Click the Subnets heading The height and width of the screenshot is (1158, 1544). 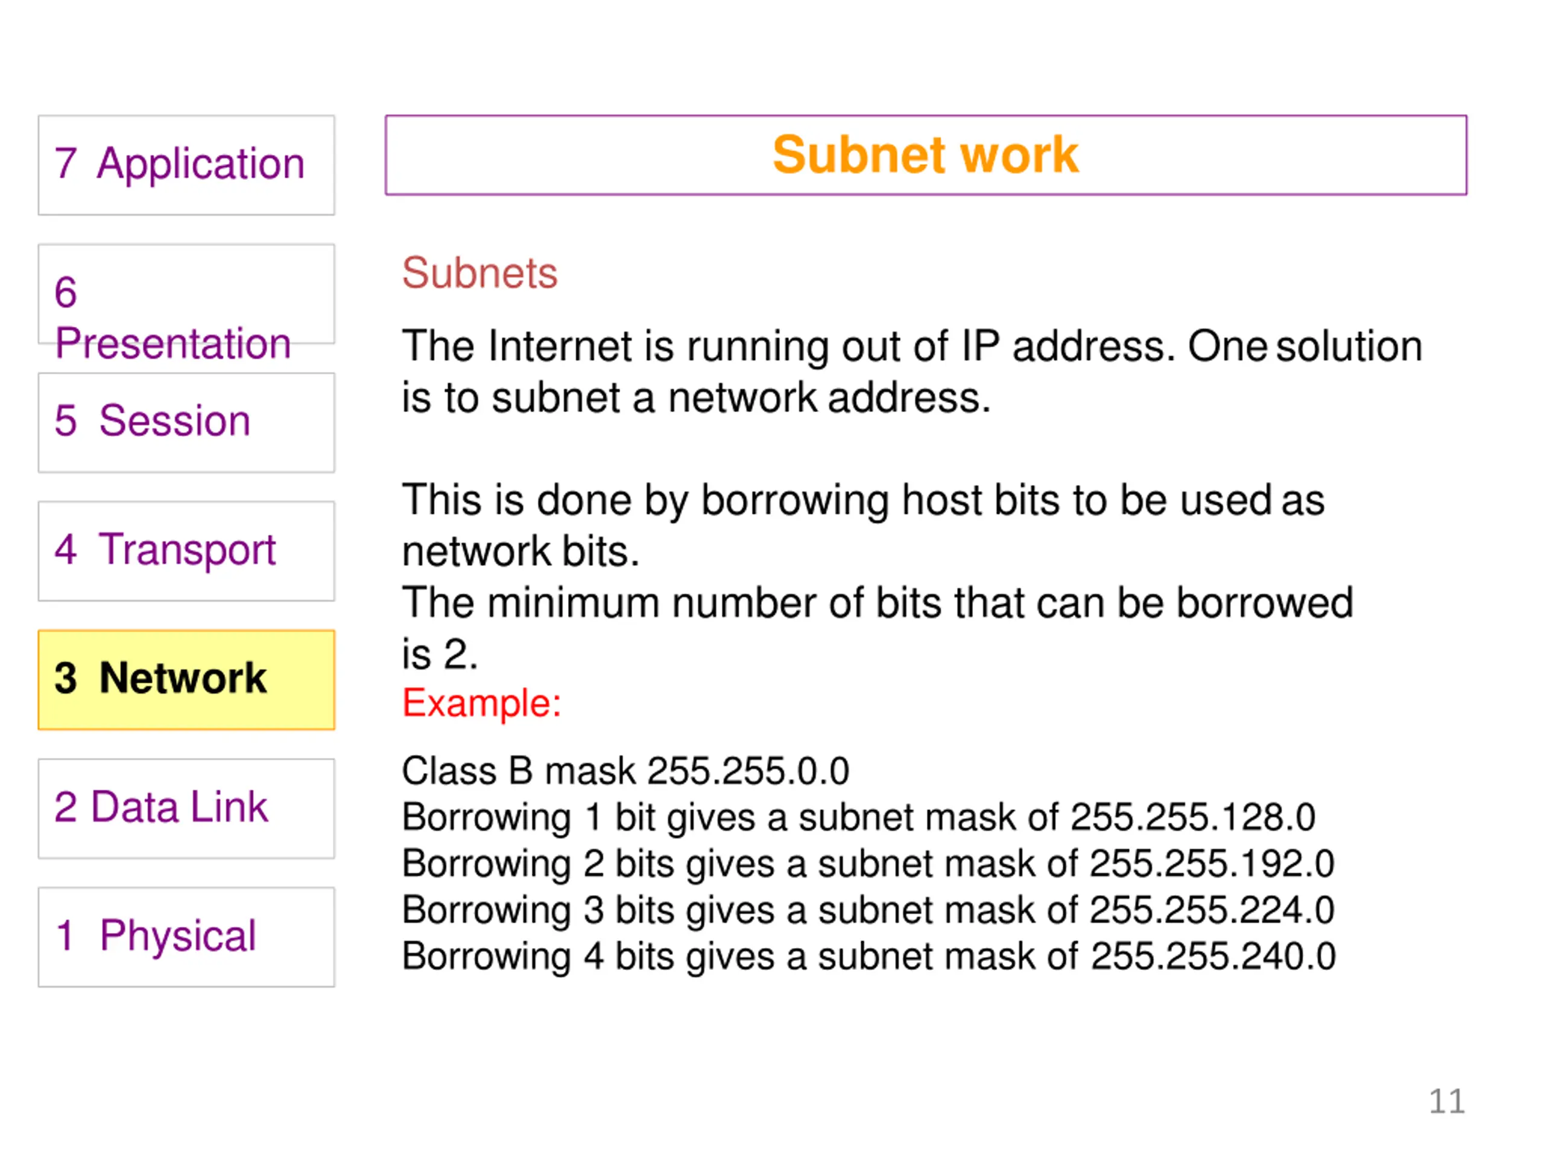pyautogui.click(x=479, y=272)
